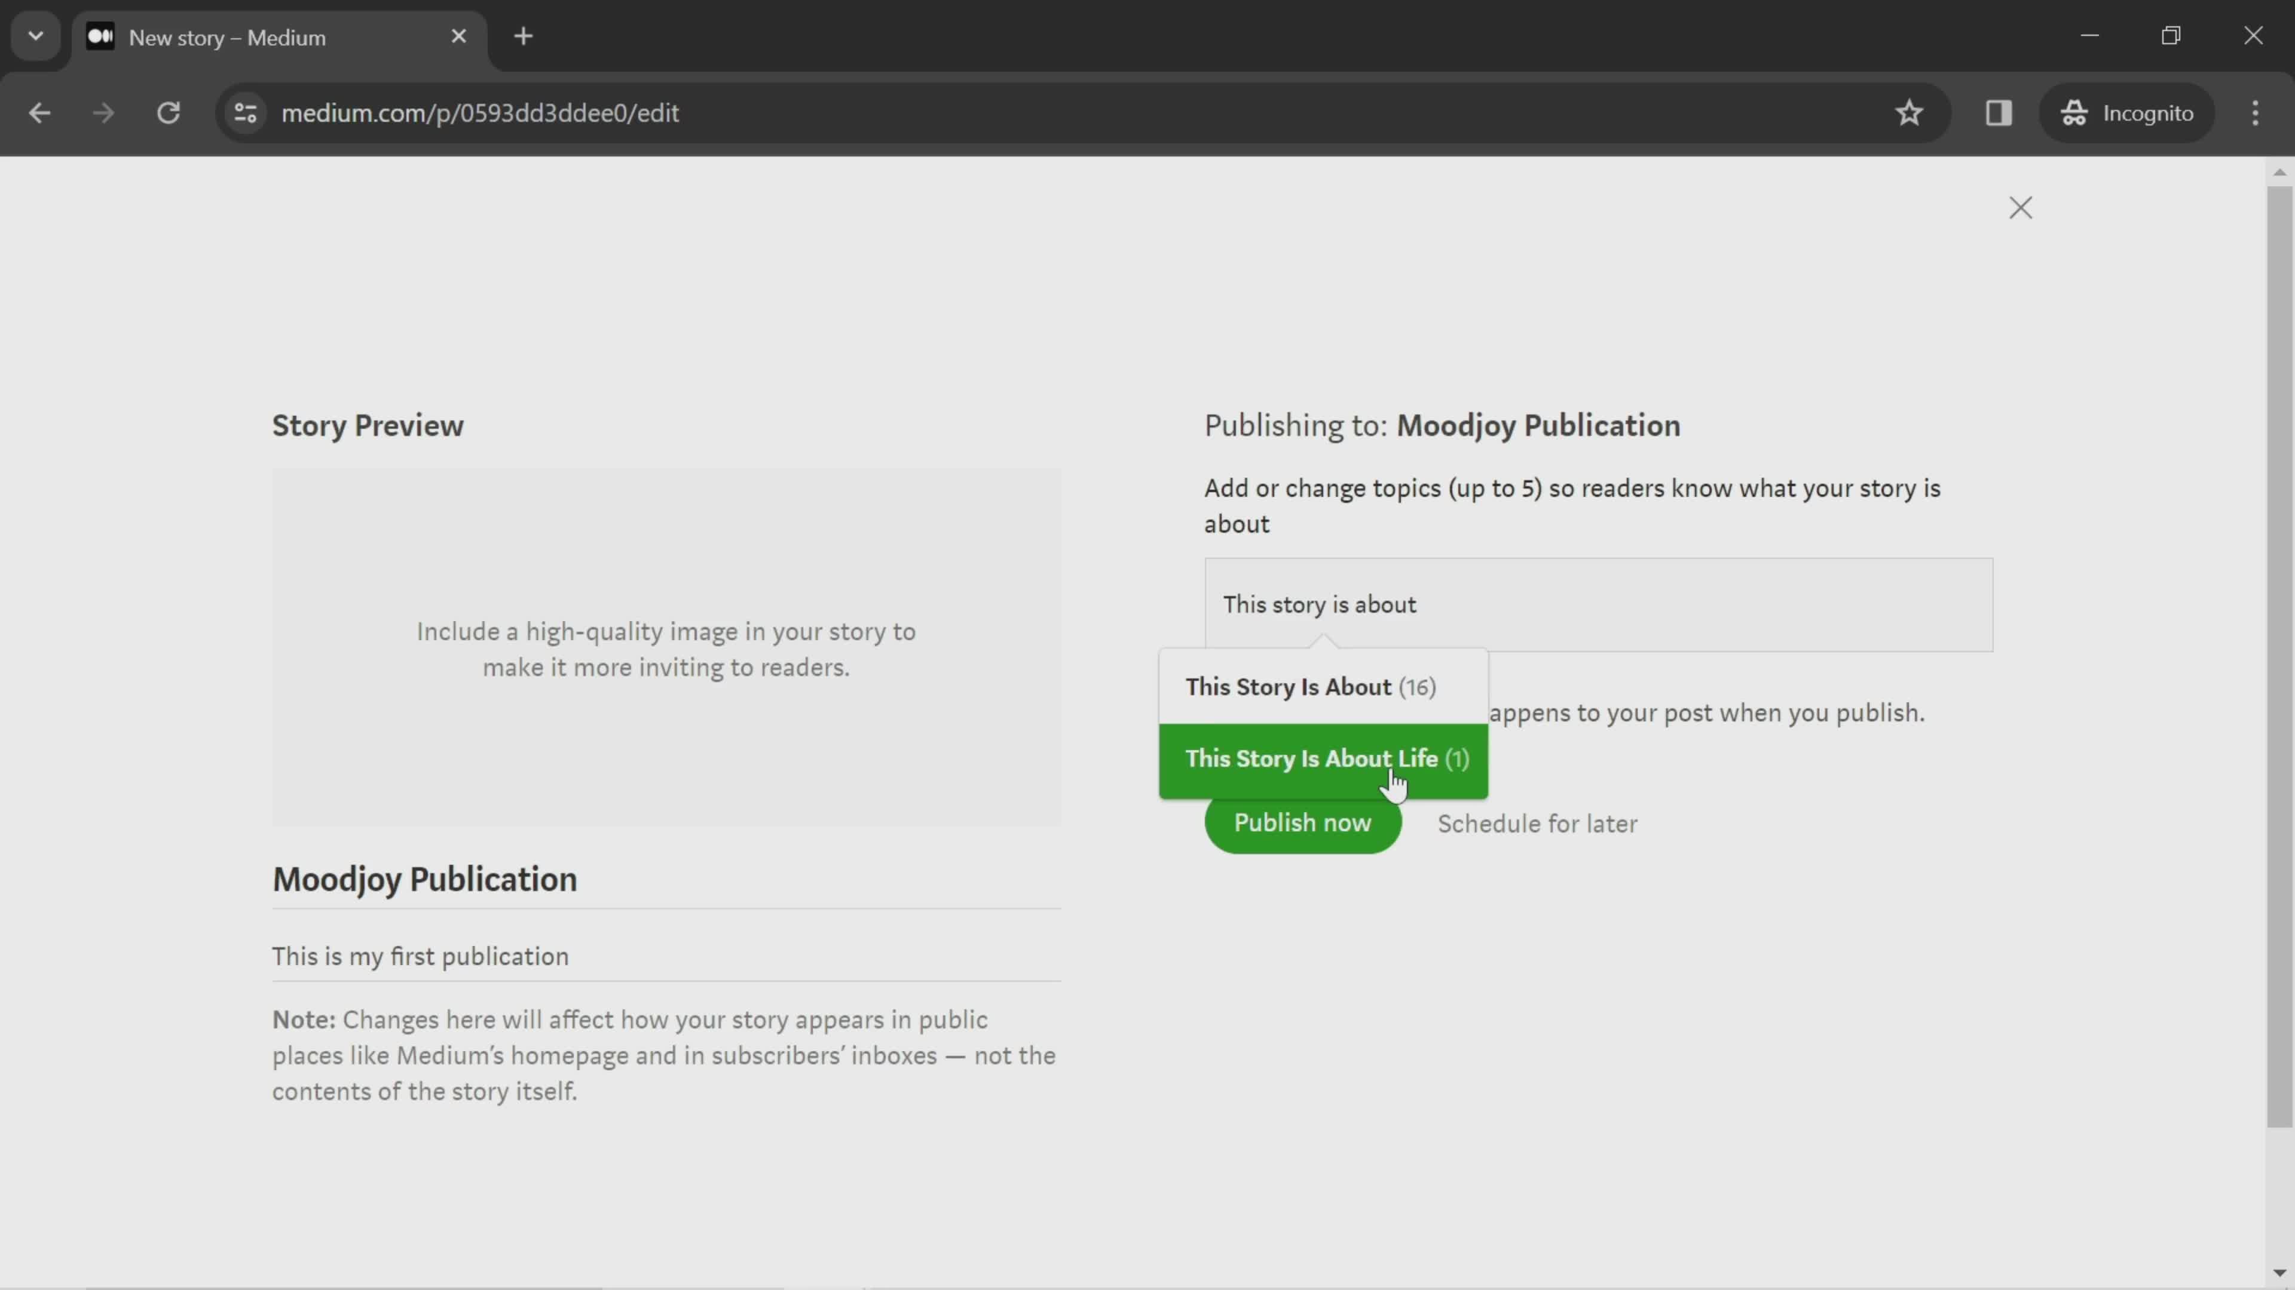This screenshot has width=2295, height=1290.
Task: Open the tab search dropdown arrow
Action: point(36,36)
